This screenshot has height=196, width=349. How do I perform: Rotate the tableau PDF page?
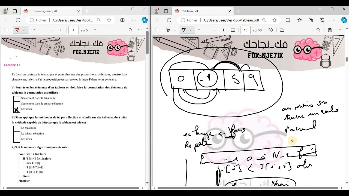click(271, 30)
